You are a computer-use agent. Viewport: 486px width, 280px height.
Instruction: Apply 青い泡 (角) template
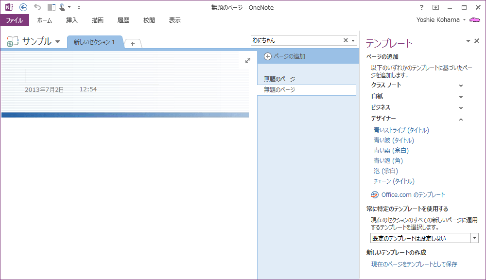pyautogui.click(x=388, y=161)
